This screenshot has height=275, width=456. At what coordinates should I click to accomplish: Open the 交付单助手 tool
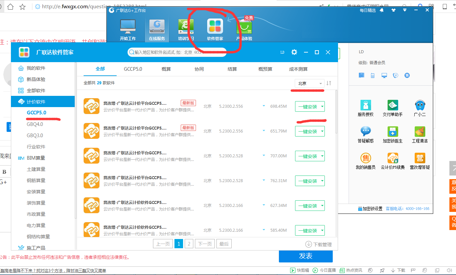[x=393, y=108]
